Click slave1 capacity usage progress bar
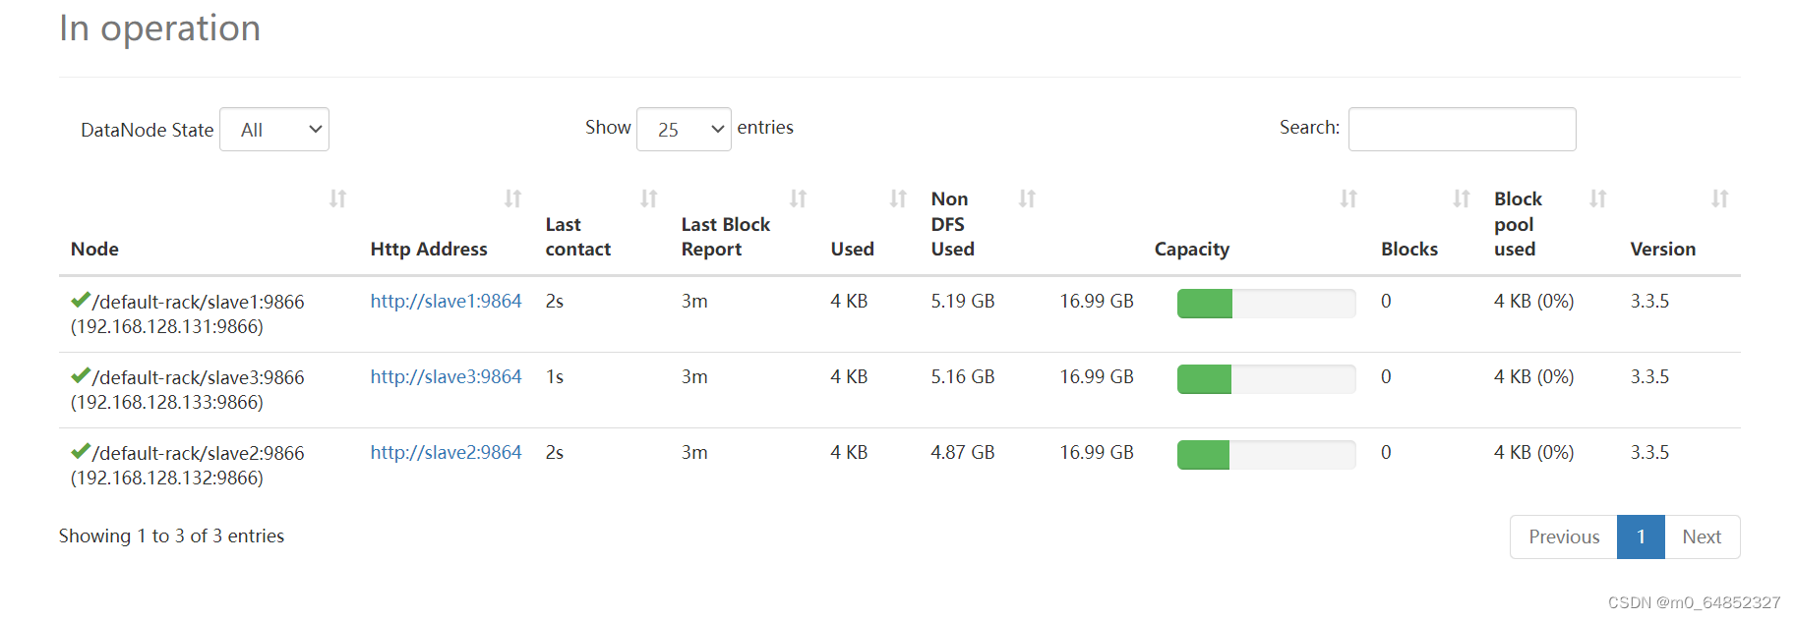Viewport: 1796px width, 620px height. click(1266, 304)
